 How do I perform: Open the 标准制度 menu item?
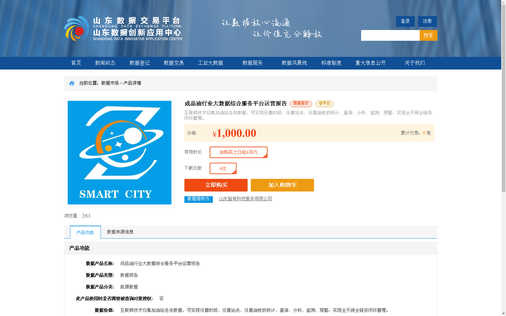point(331,63)
